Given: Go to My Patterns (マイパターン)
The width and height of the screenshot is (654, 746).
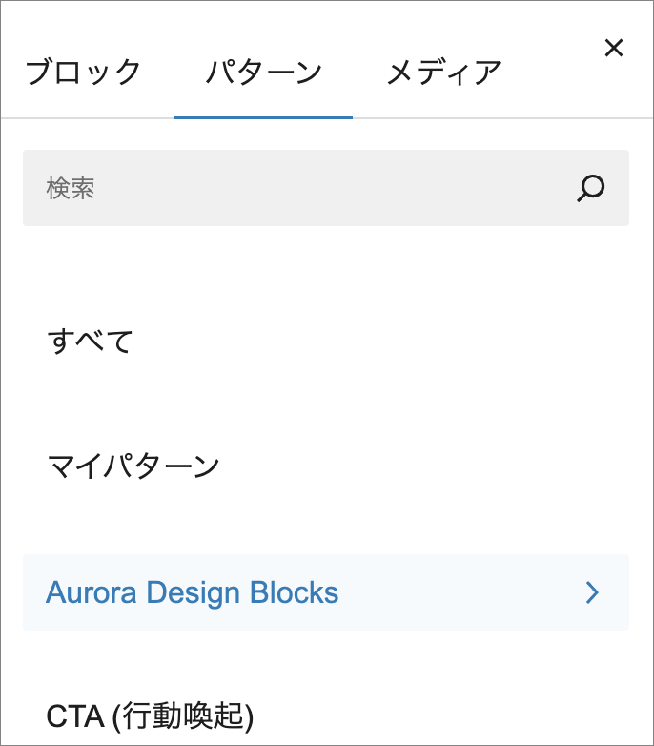Looking at the screenshot, I should 133,466.
